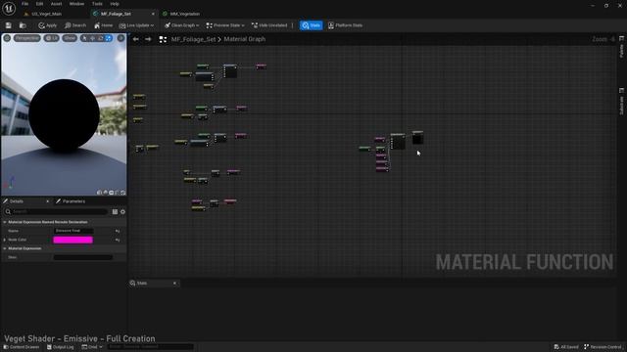Reset Node Color to default arrow

pos(118,240)
